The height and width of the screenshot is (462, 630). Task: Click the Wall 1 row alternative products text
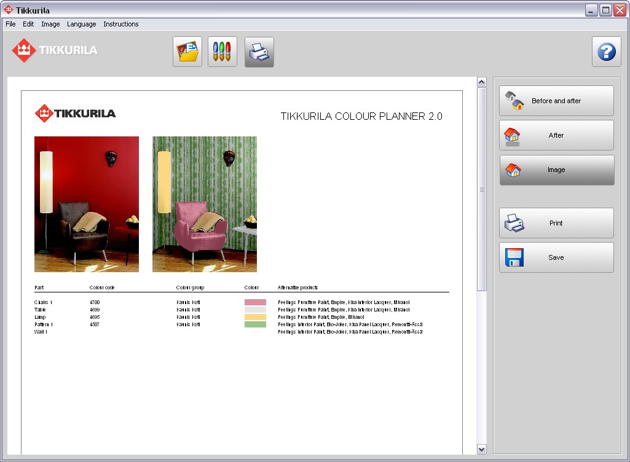tap(350, 332)
